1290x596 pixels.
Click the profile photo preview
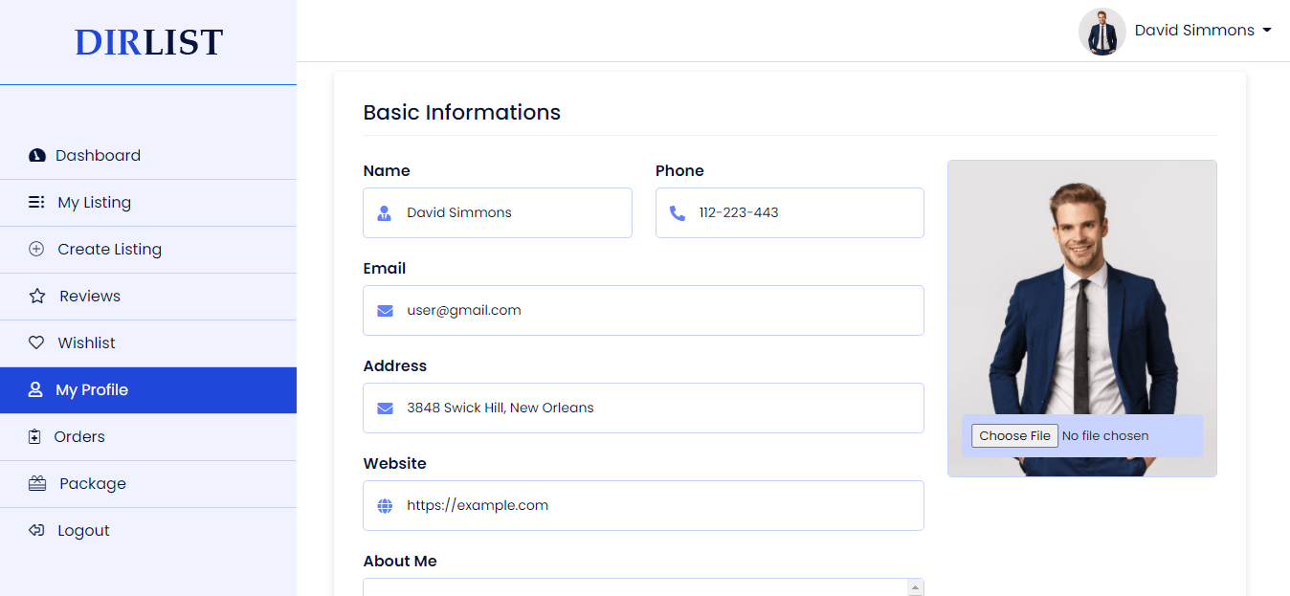click(1081, 287)
